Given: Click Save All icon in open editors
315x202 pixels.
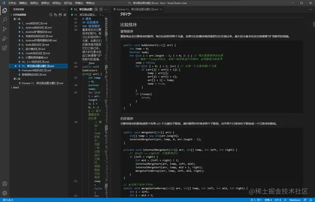Looking at the screenshot, I should point(60,15).
